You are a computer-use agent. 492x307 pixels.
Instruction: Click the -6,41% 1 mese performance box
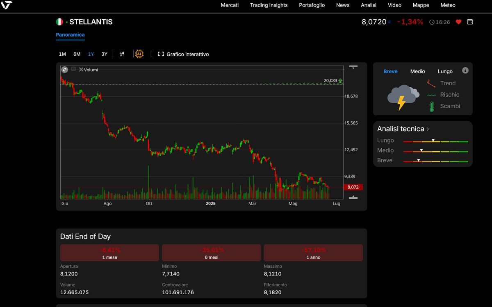tap(109, 253)
